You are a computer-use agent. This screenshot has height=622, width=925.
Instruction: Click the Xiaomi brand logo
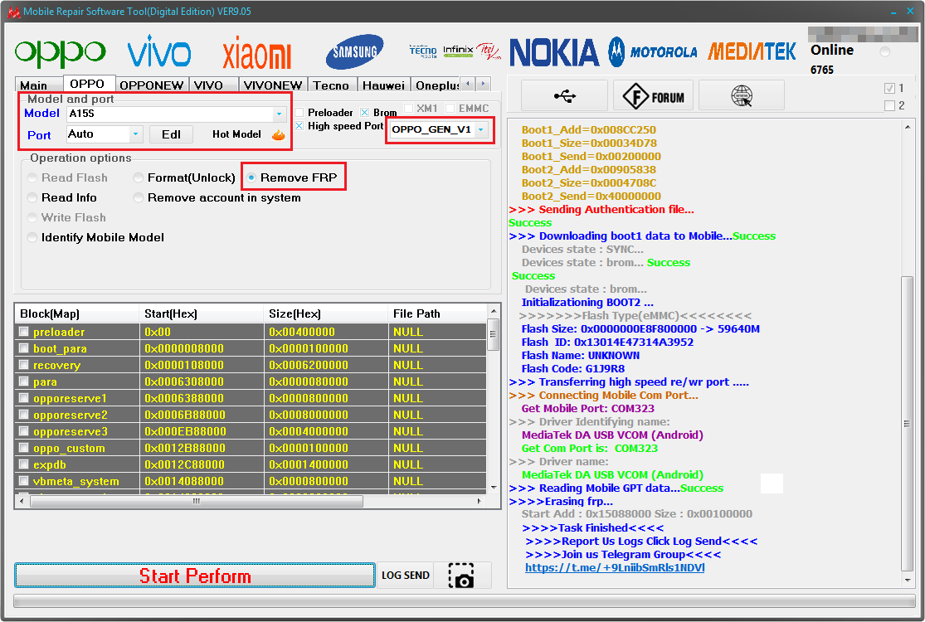256,53
